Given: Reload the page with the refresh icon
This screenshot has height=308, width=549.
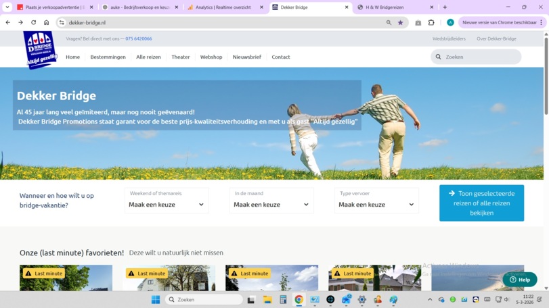Looking at the screenshot, I should [33, 22].
